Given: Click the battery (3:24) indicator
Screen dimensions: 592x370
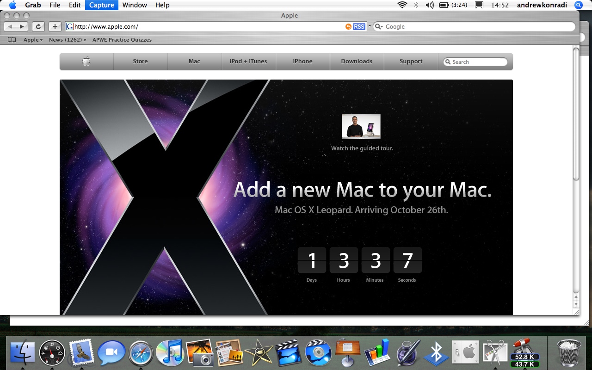Looking at the screenshot, I should click(x=453, y=5).
